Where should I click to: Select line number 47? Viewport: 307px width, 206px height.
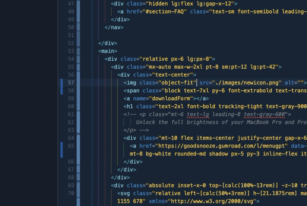click(x=71, y=4)
